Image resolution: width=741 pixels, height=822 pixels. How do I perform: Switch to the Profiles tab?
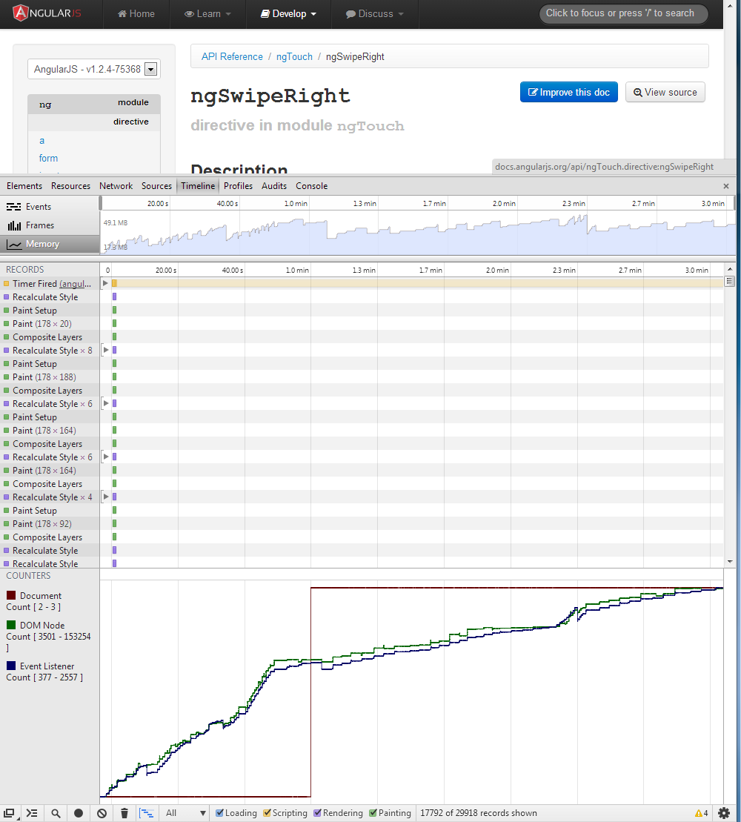tap(238, 186)
